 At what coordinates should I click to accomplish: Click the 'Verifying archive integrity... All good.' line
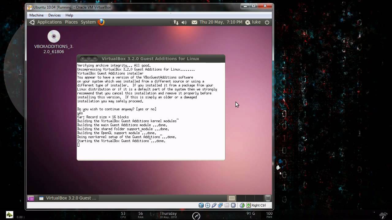click(x=114, y=65)
